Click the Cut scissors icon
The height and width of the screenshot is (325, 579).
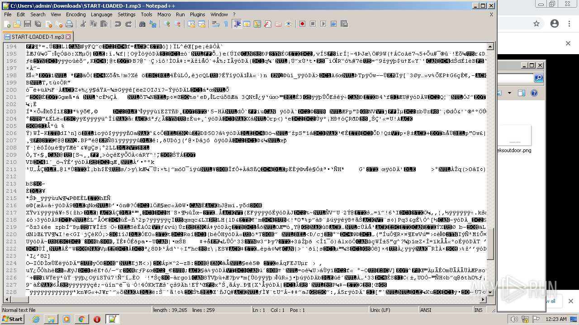pyautogui.click(x=83, y=24)
